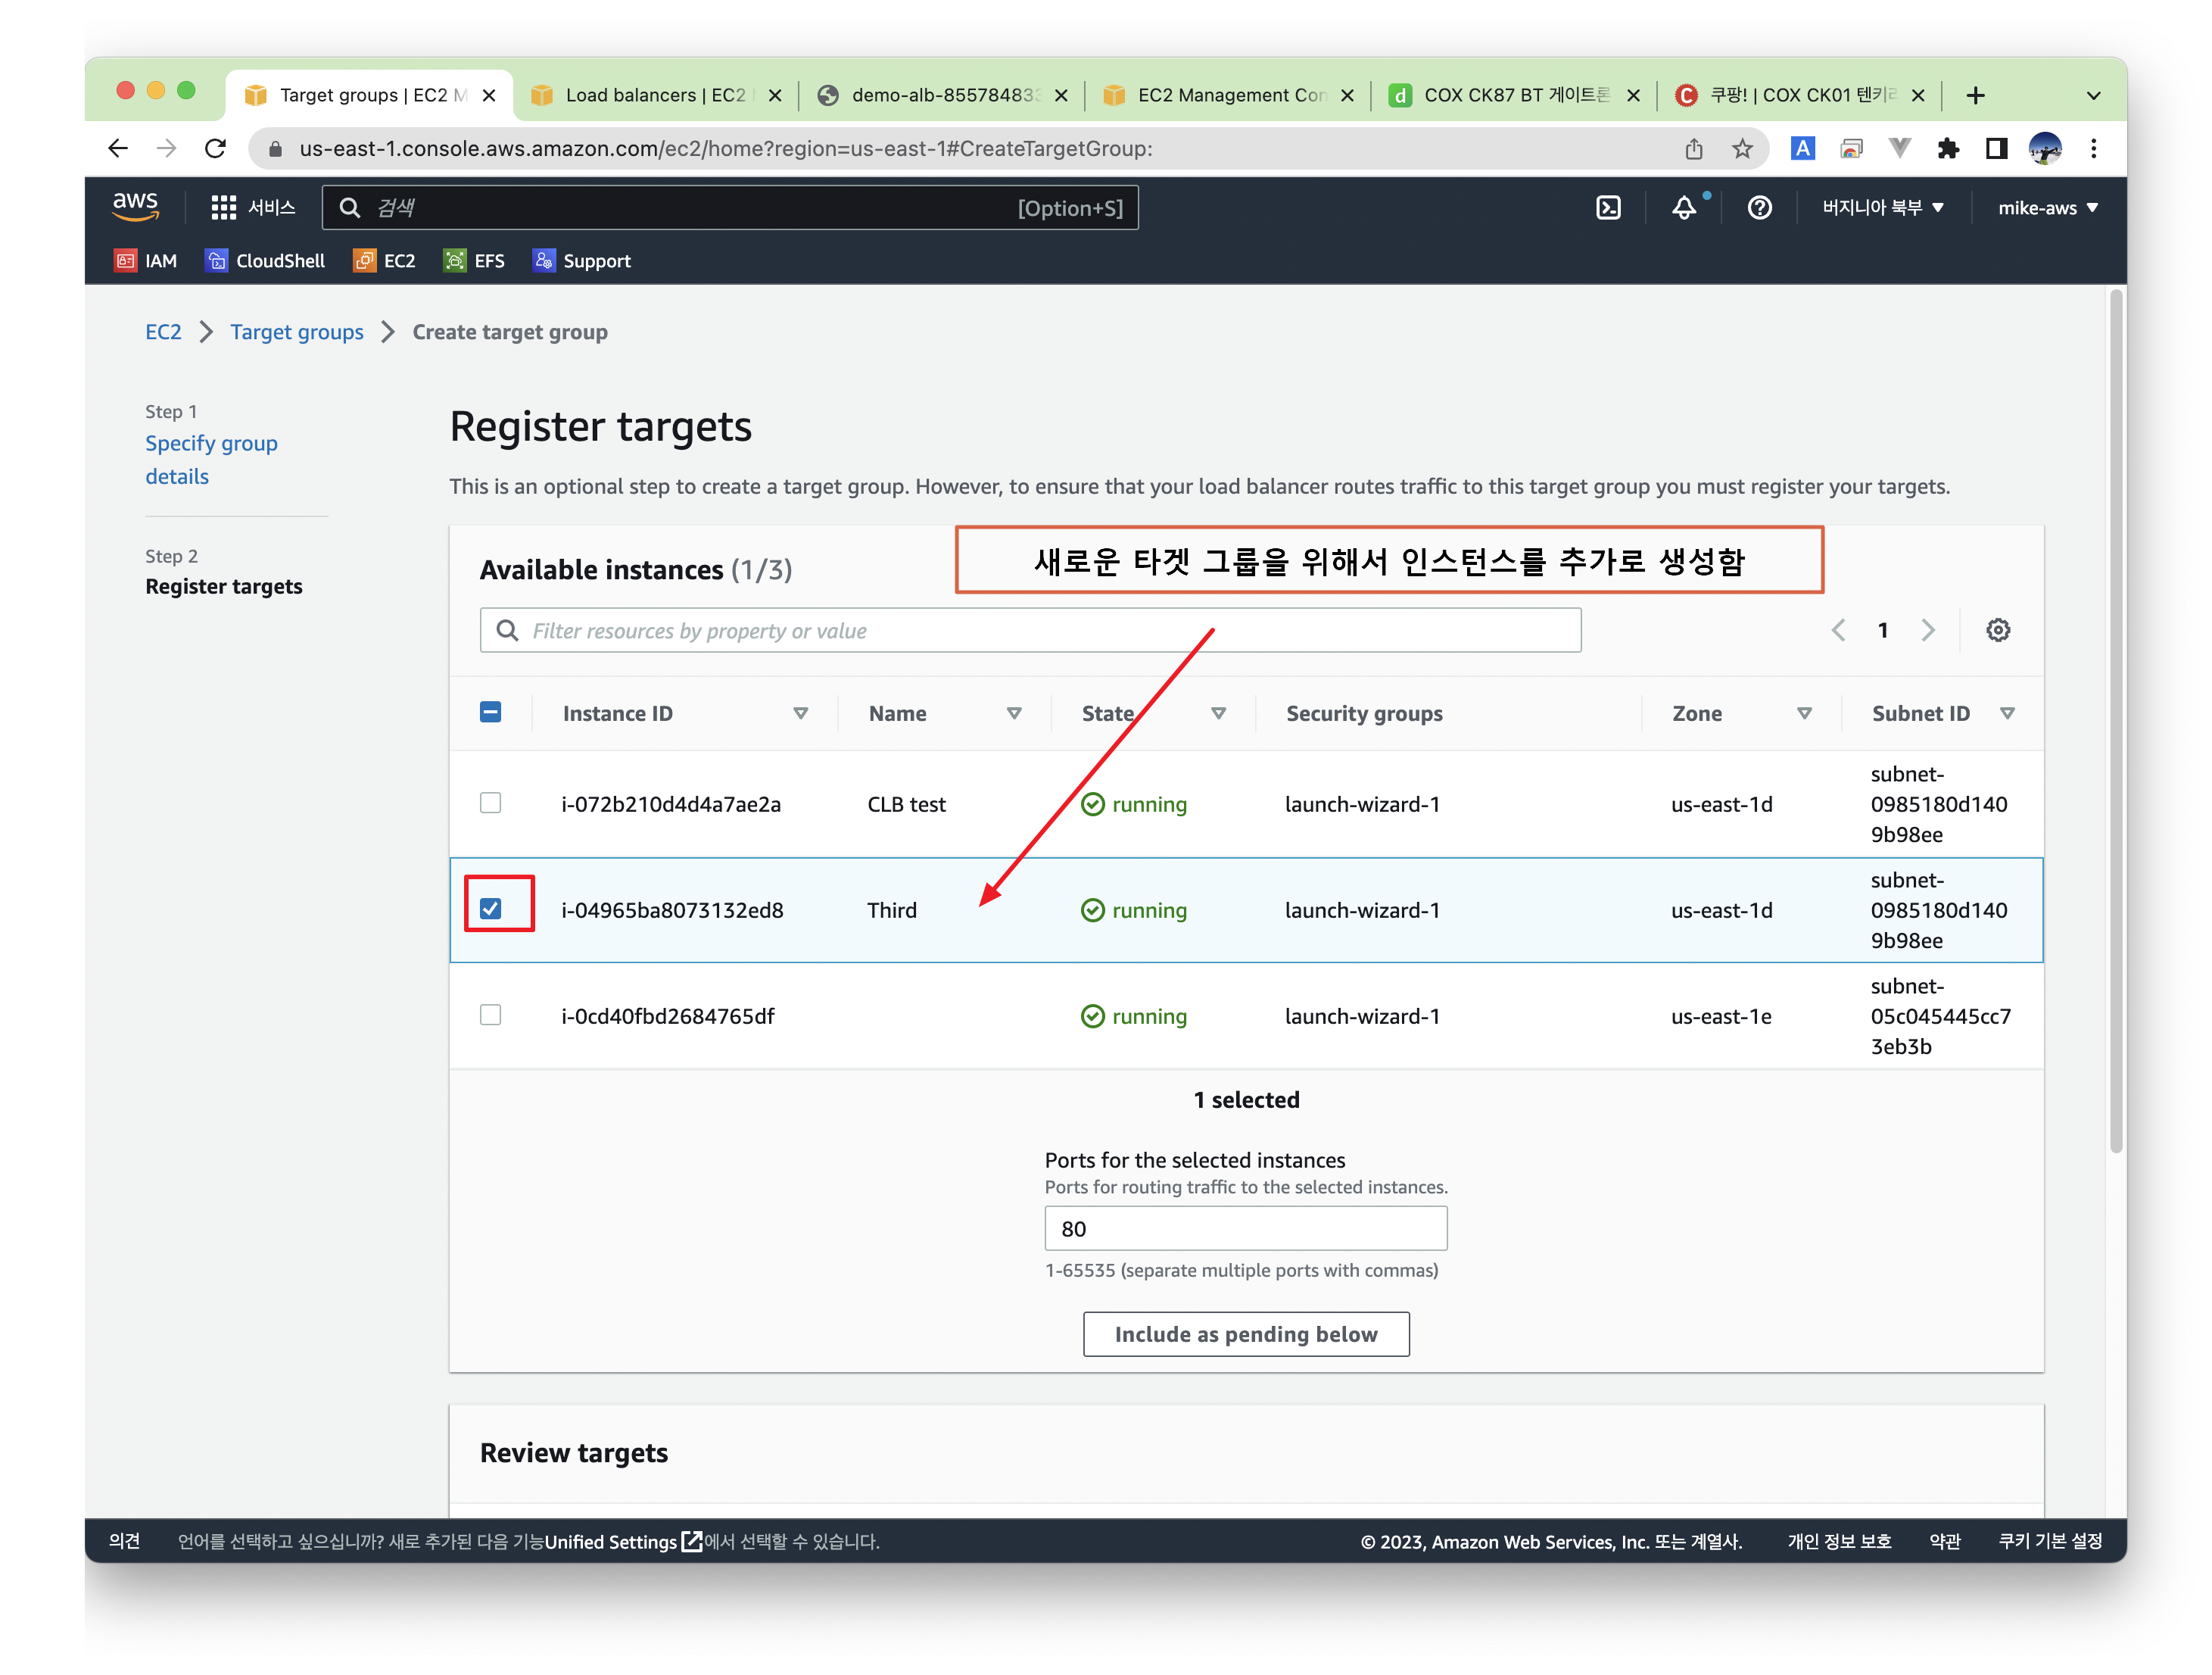This screenshot has height=1675, width=2212.
Task: Open the mike-aws account dropdown
Action: pos(2046,208)
